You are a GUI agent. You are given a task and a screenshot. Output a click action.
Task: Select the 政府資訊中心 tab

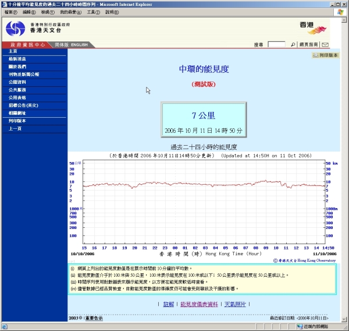tap(27, 45)
